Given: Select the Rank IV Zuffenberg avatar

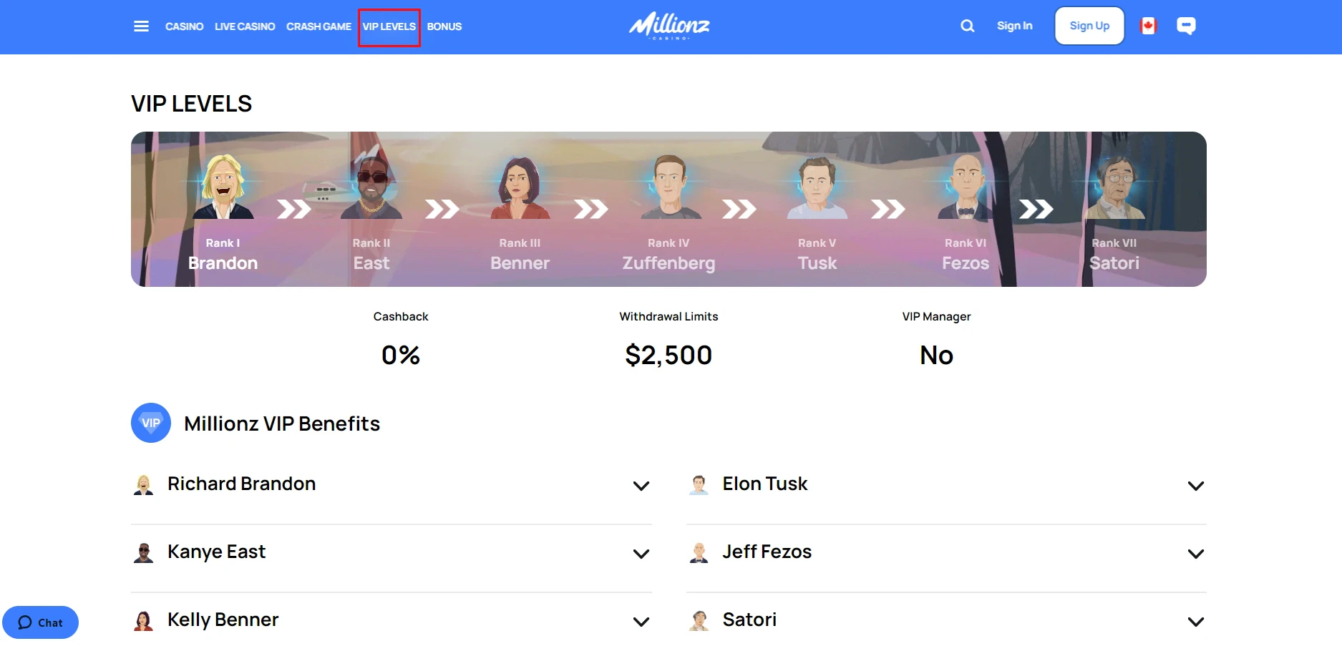Looking at the screenshot, I should coord(668,188).
